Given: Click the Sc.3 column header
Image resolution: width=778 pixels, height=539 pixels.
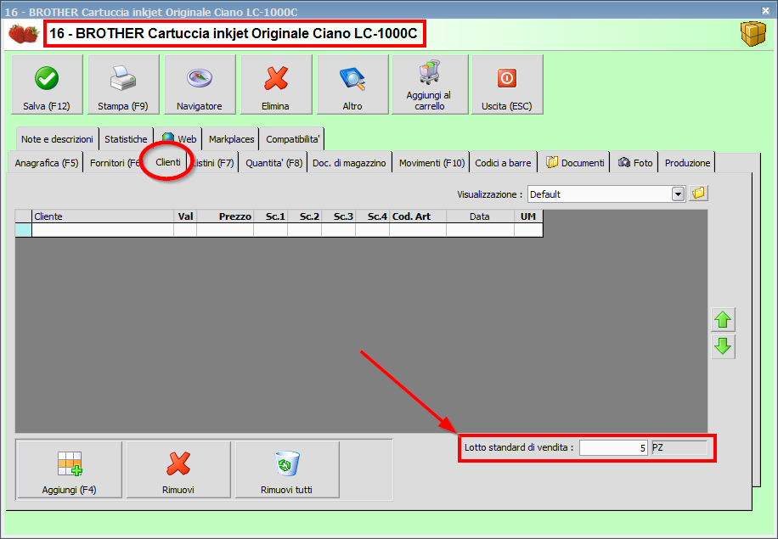Looking at the screenshot, I should tap(338, 216).
